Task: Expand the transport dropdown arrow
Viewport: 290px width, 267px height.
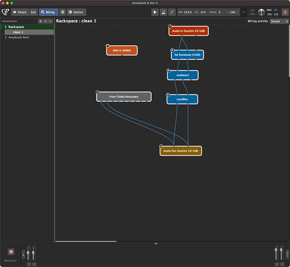Action: pyautogui.click(x=244, y=12)
